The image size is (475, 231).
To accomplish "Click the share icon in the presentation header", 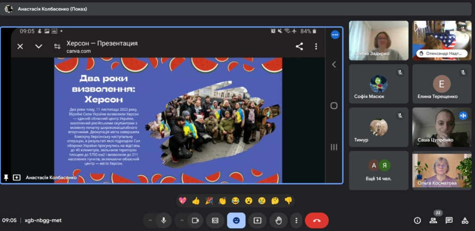I will point(299,46).
